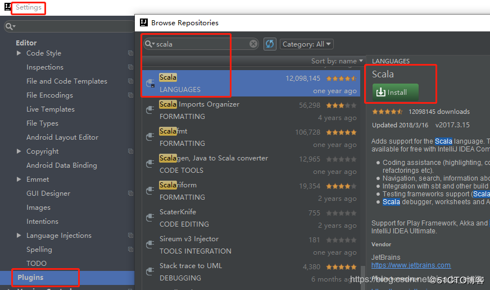Select File Encodings setting
The height and width of the screenshot is (290, 490).
pyautogui.click(x=49, y=95)
